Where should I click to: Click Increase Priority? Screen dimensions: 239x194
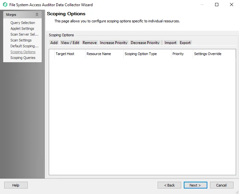114,43
